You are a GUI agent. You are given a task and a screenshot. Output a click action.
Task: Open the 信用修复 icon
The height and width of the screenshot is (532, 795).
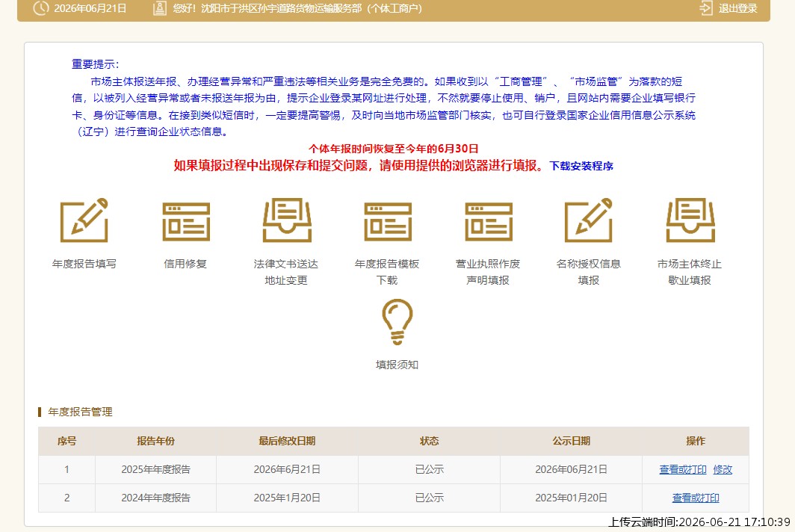tap(186, 222)
